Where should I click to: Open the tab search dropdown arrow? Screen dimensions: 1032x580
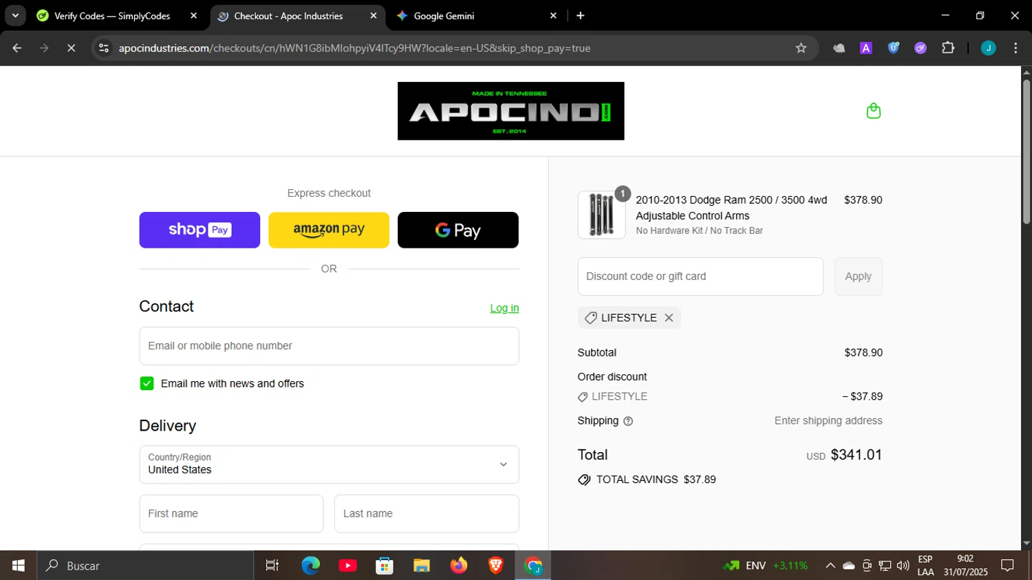(15, 16)
